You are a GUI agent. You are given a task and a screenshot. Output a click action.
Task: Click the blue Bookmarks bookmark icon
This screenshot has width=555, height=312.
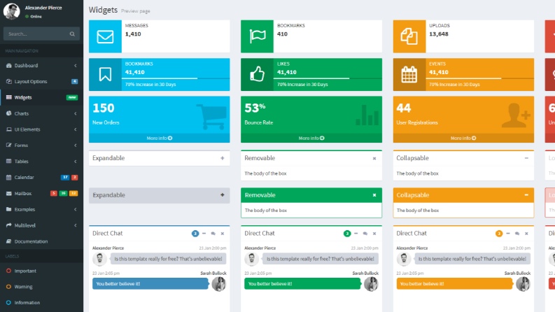click(105, 75)
